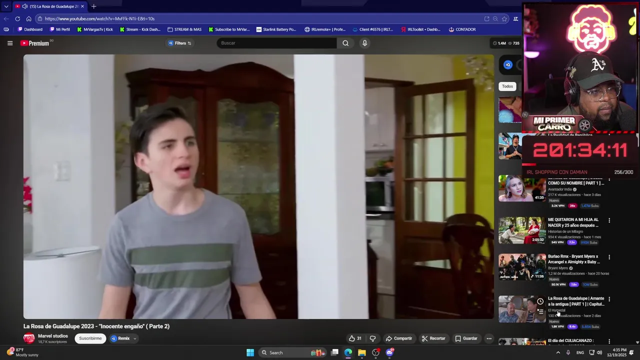This screenshot has width=640, height=360.
Task: Bookmark this page with star icon
Action: (x=504, y=19)
